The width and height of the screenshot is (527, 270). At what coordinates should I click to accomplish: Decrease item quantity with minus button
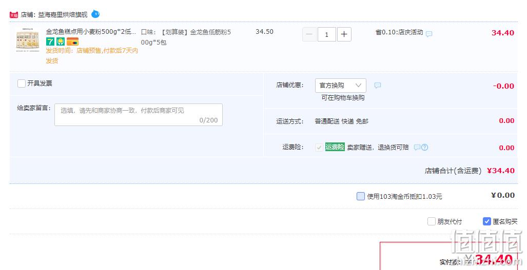[x=309, y=34]
